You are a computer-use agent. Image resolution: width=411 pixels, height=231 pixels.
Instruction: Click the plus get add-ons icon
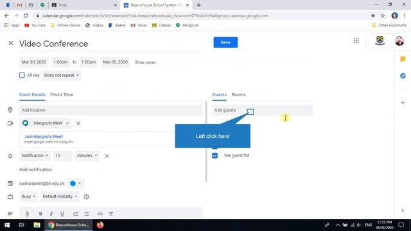[x=403, y=103]
